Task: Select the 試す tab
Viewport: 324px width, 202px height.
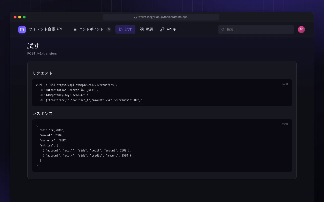Action: pyautogui.click(x=125, y=30)
